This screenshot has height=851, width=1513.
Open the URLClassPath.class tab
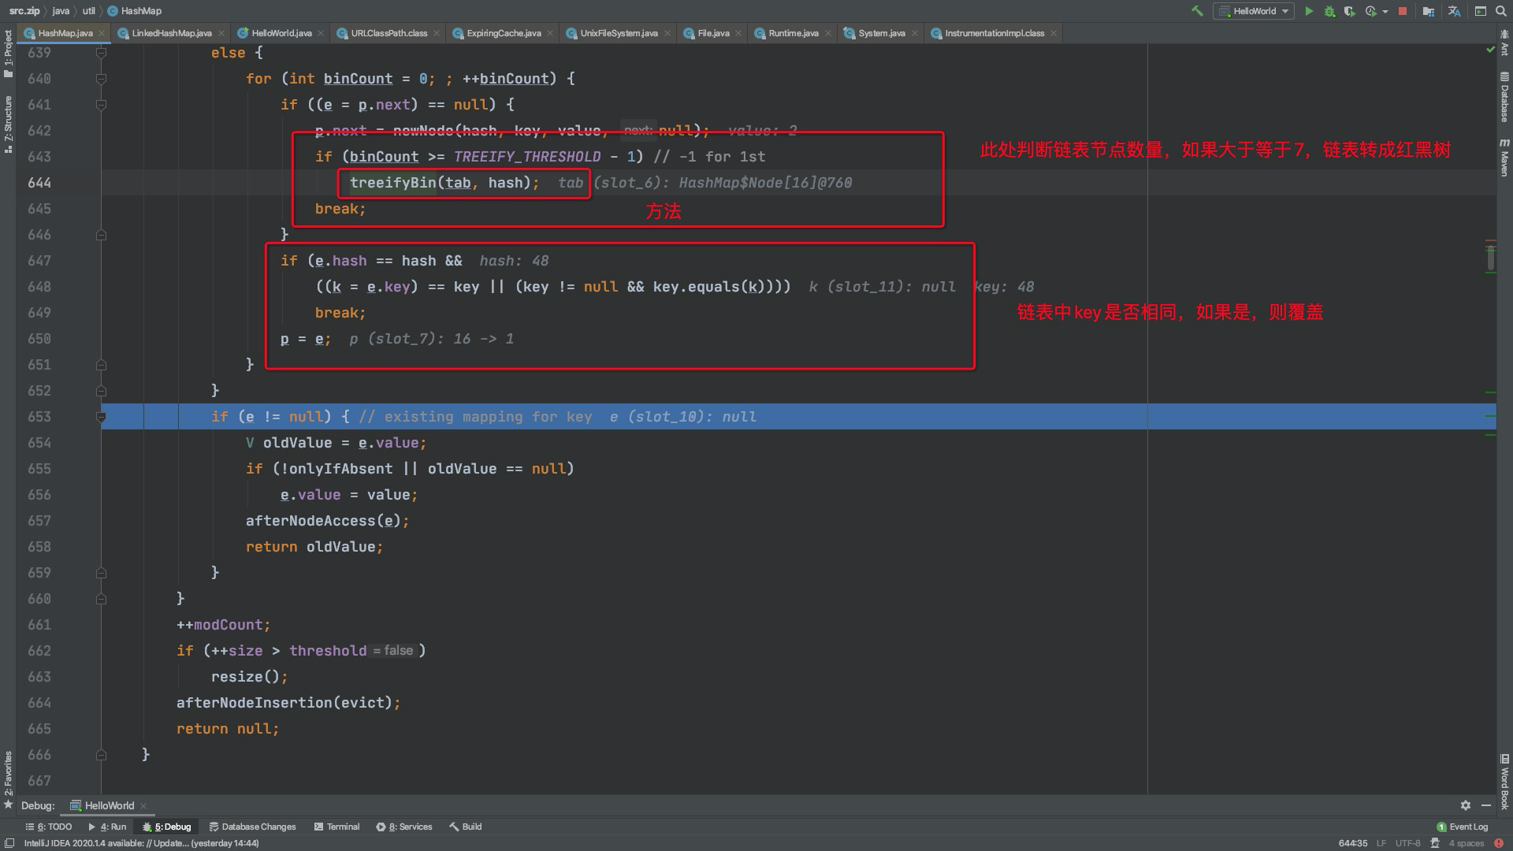pyautogui.click(x=388, y=33)
